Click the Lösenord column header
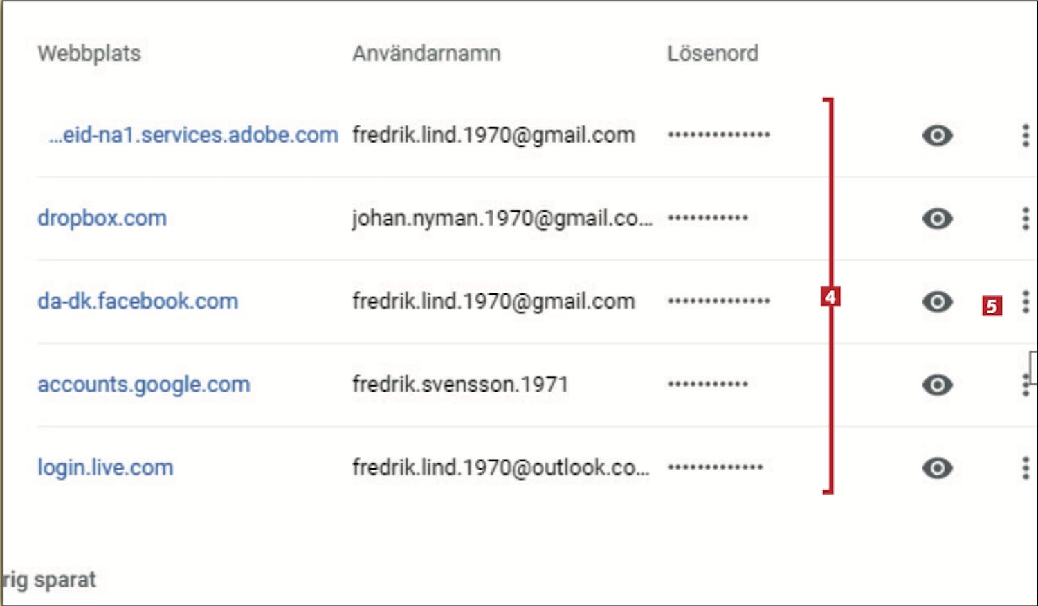The width and height of the screenshot is (1038, 606). [712, 53]
